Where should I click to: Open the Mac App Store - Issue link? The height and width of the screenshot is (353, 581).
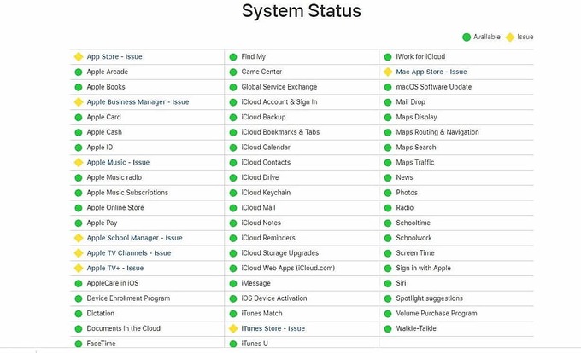pyautogui.click(x=431, y=72)
